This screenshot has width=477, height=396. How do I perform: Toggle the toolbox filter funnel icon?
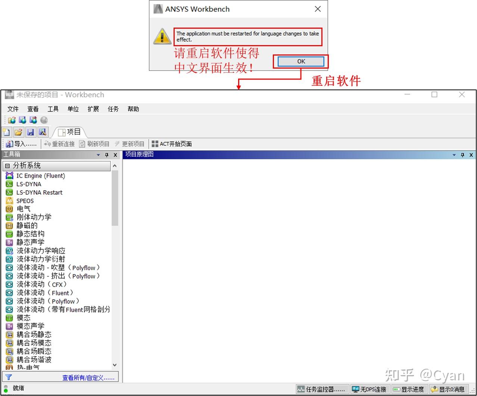point(8,377)
